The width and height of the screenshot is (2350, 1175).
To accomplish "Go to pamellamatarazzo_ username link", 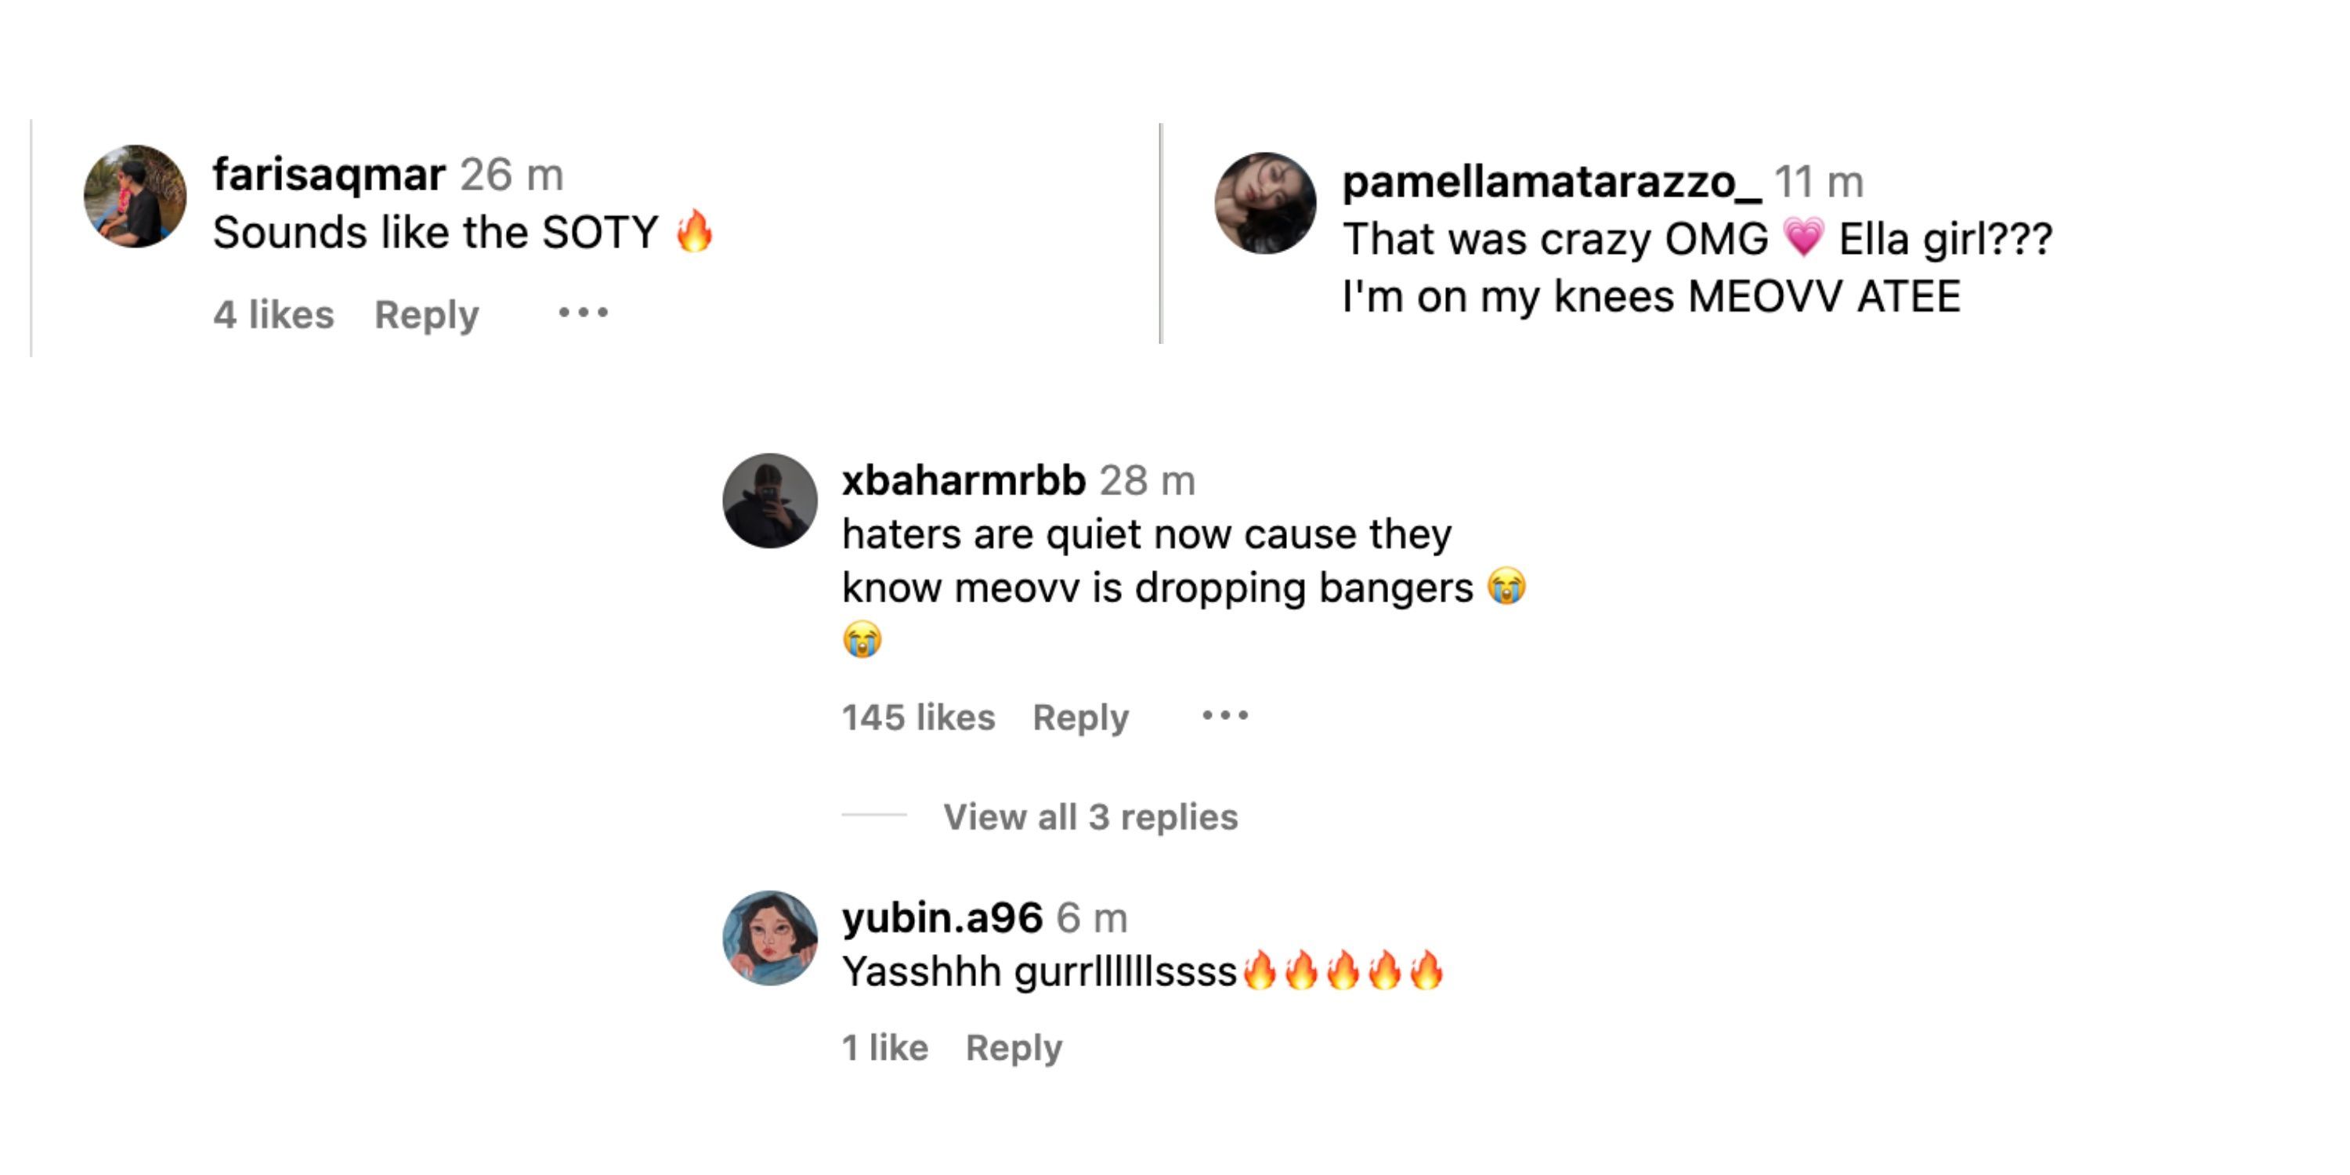I will (x=1551, y=182).
